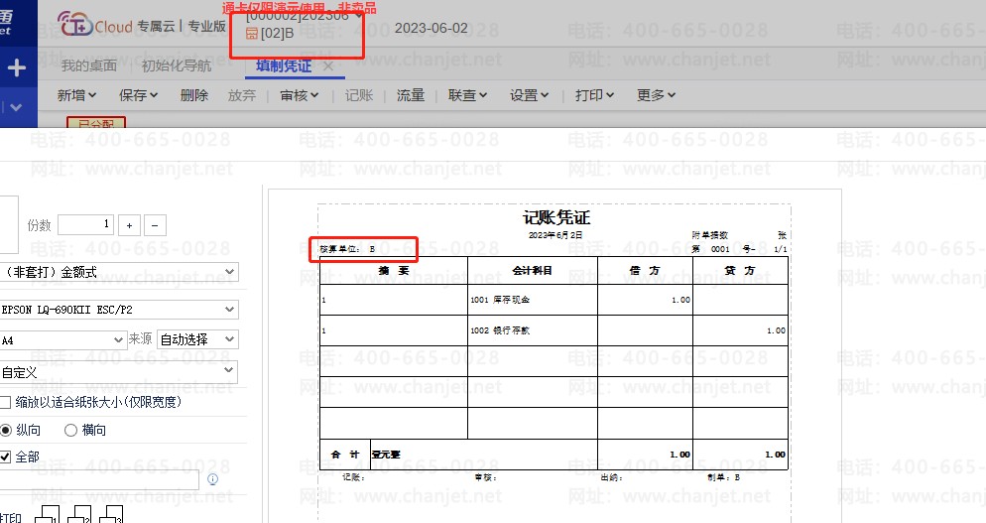Open the 更多 dropdown menu
The height and width of the screenshot is (523, 986).
[x=656, y=95]
